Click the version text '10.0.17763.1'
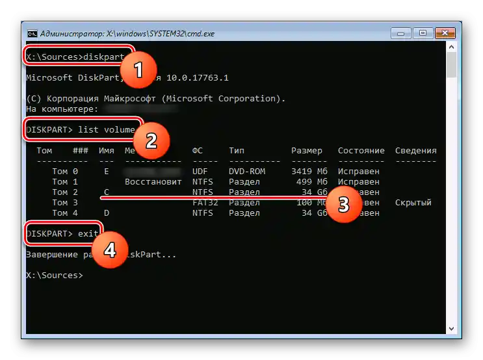 pos(198,77)
